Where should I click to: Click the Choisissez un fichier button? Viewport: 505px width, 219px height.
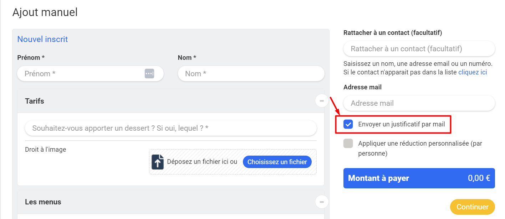click(277, 162)
